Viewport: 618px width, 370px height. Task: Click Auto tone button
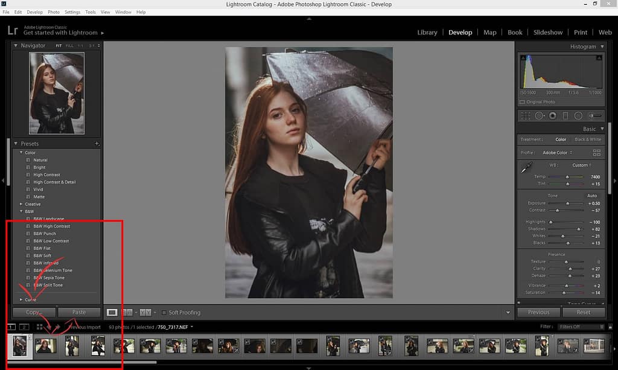point(592,196)
